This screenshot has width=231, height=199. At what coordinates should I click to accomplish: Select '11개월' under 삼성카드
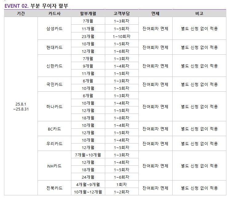tap(88, 29)
